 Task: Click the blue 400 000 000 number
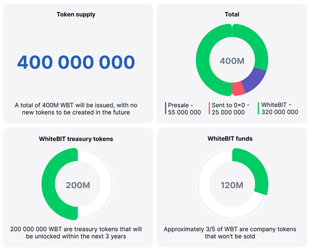pos(76,62)
